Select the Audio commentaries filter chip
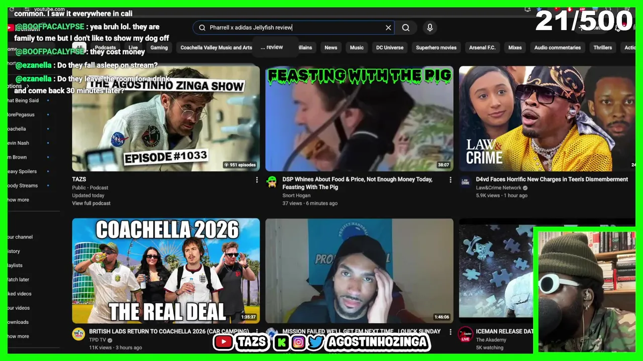The width and height of the screenshot is (643, 361). 557,48
